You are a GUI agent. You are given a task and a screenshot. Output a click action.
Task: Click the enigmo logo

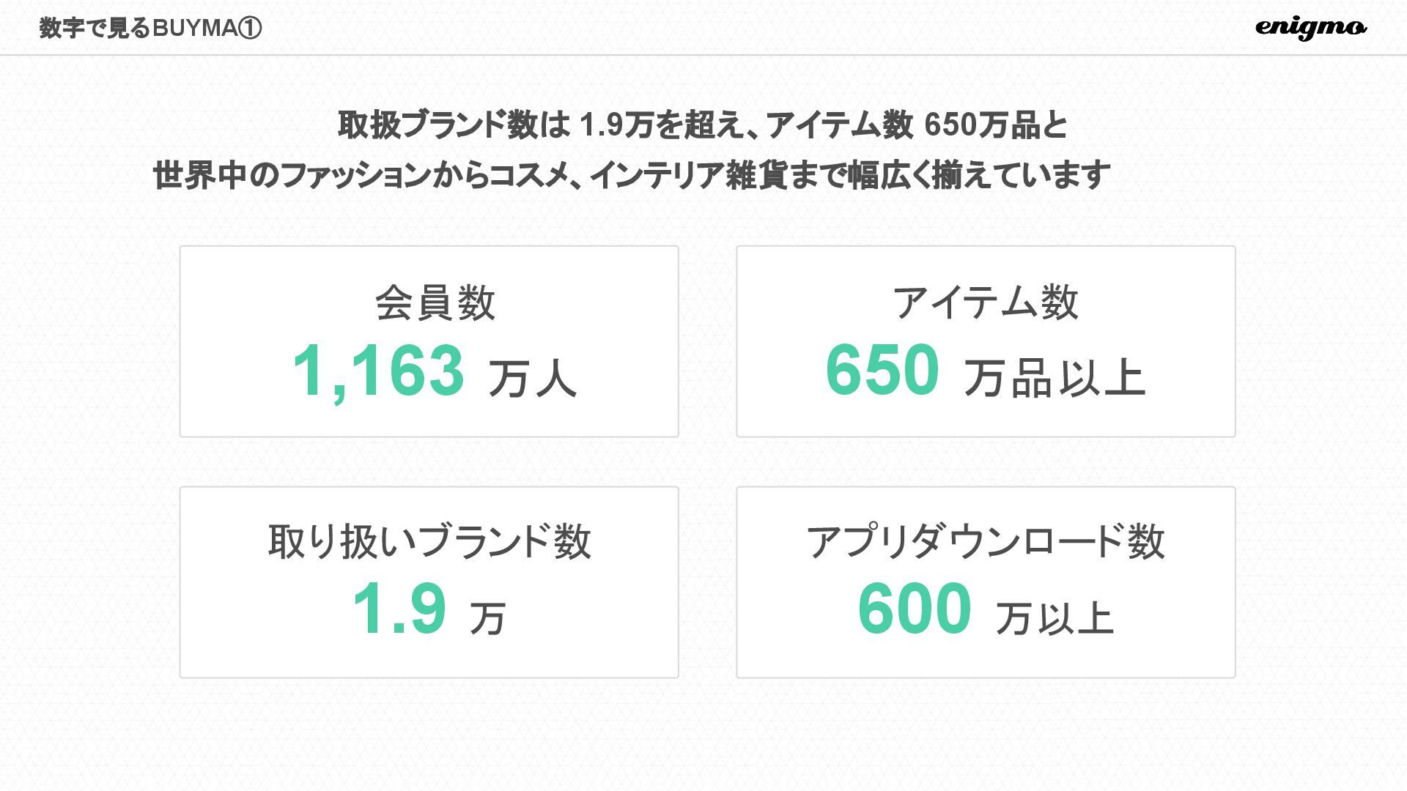[1310, 28]
